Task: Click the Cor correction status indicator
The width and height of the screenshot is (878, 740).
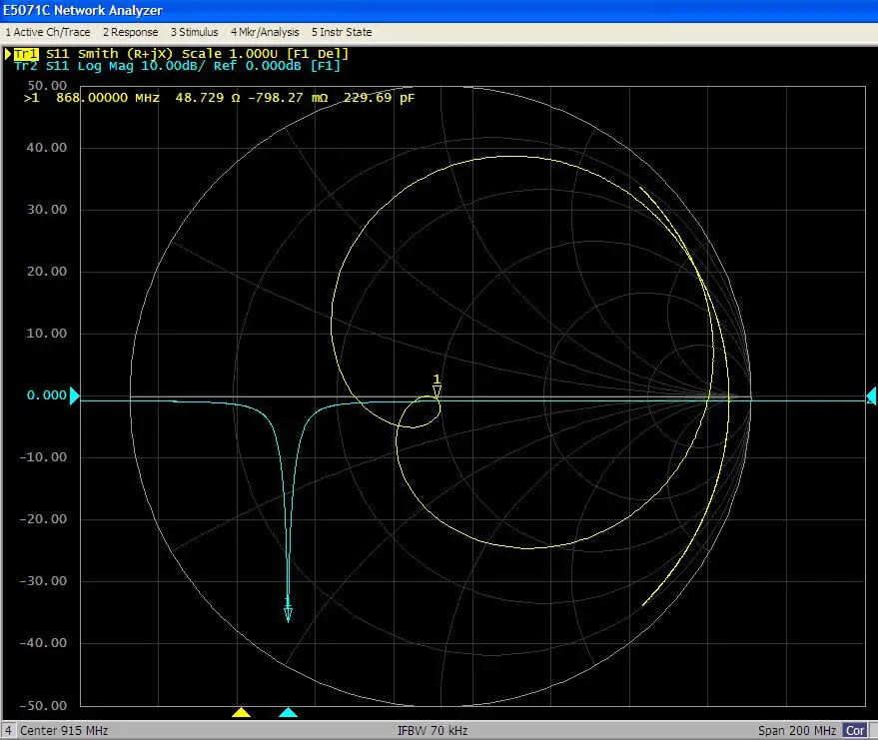Action: 855,730
